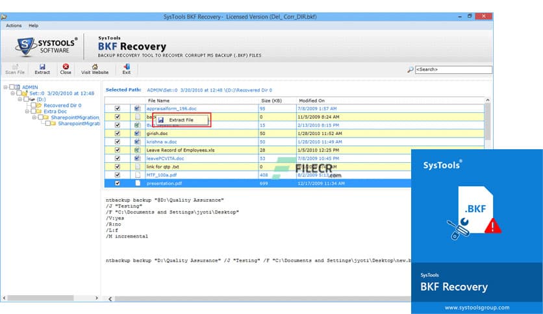This screenshot has height=314, width=543.
Task: Click tree panel scroll left arrow
Action: 4,298
